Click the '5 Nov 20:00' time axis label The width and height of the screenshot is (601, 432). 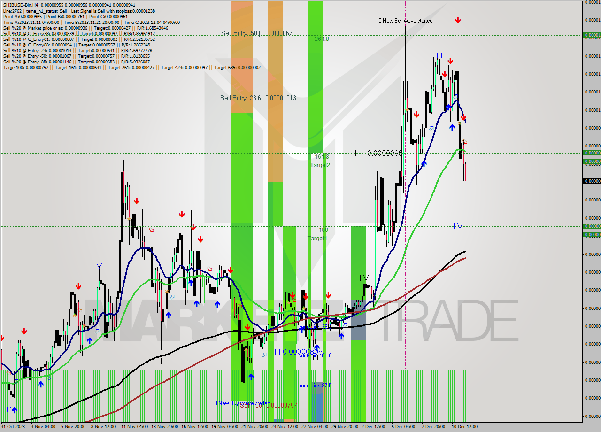73,427
